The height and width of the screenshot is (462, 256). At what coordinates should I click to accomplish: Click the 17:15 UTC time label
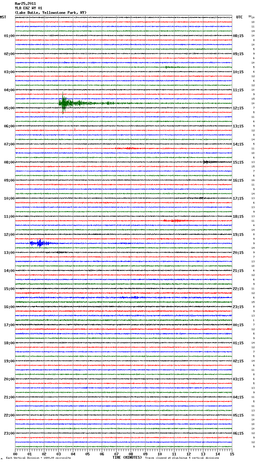[238, 198]
